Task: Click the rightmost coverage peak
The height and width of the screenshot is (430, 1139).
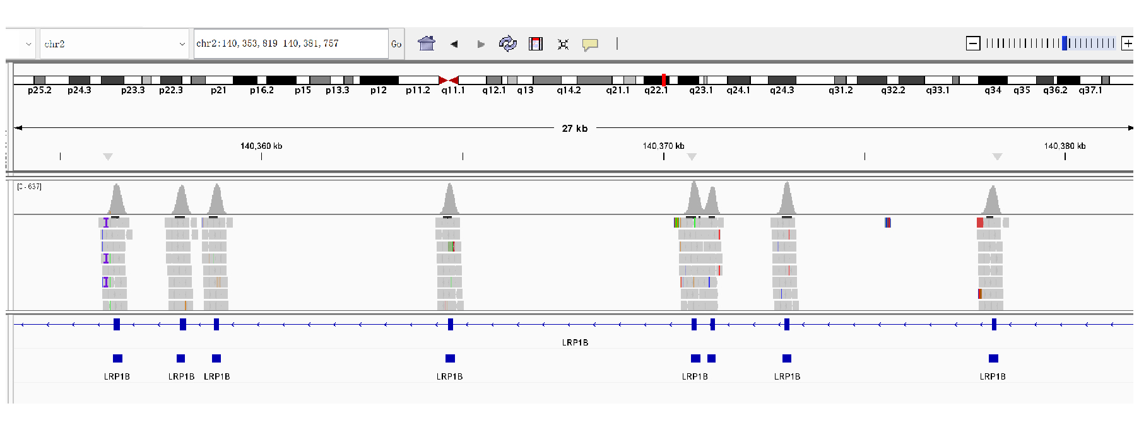Action: point(992,200)
